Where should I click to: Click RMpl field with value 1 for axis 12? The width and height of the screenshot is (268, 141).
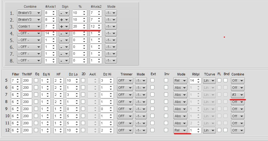[x=195, y=130]
